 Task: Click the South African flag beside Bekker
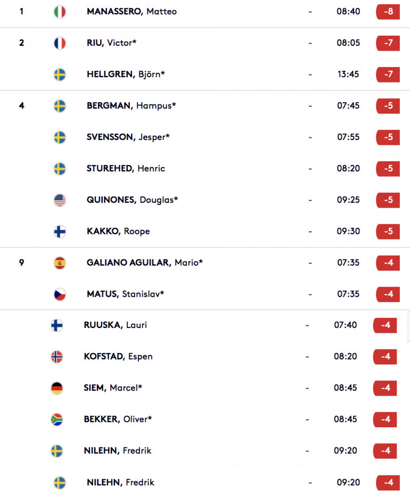coord(56,420)
